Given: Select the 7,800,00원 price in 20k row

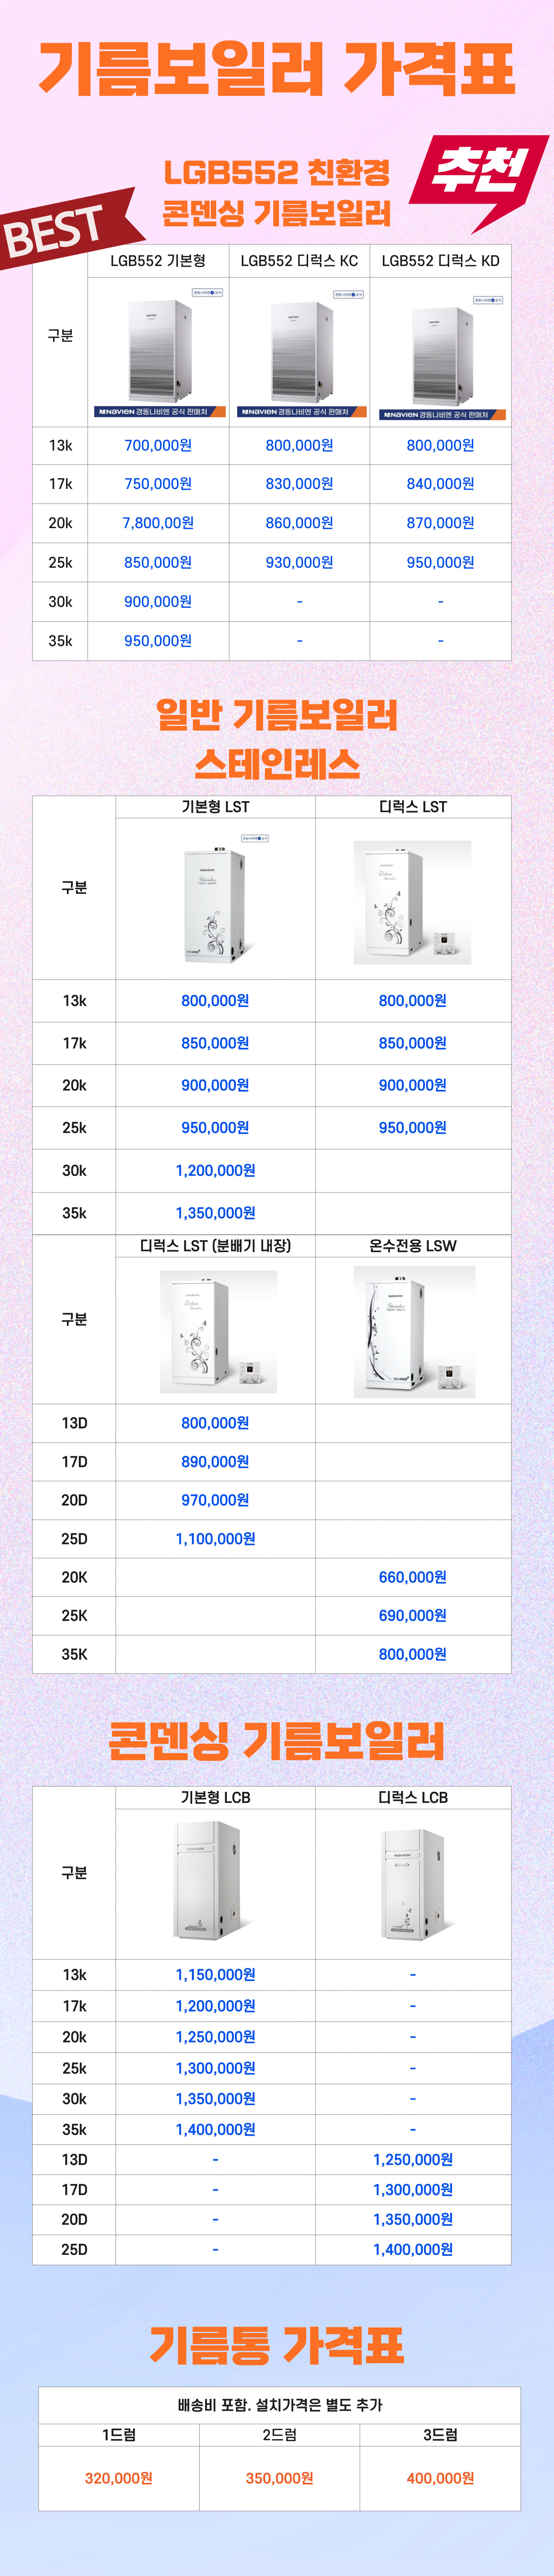Looking at the screenshot, I should 158,523.
